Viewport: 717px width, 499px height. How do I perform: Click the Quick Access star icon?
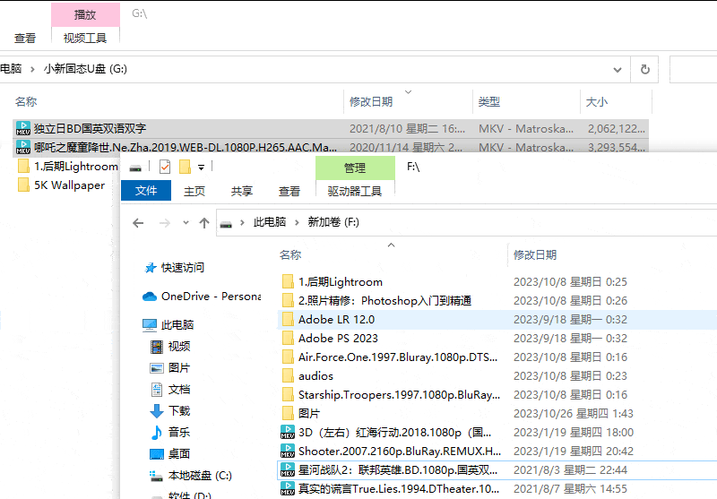[151, 268]
